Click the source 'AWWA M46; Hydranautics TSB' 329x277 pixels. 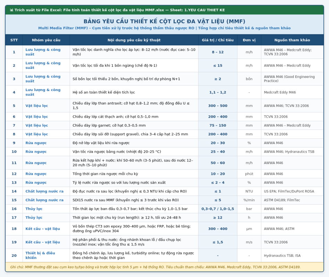[289, 152]
